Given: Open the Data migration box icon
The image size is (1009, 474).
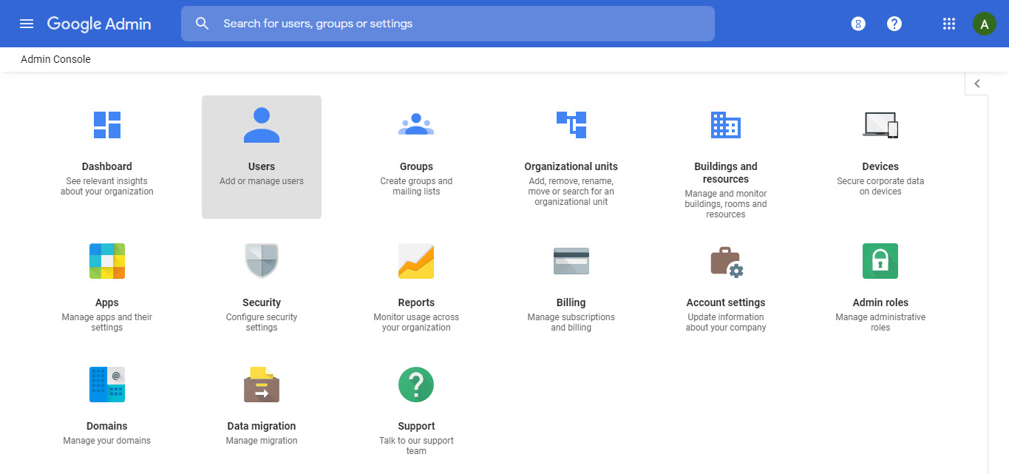Looking at the screenshot, I should [x=262, y=385].
